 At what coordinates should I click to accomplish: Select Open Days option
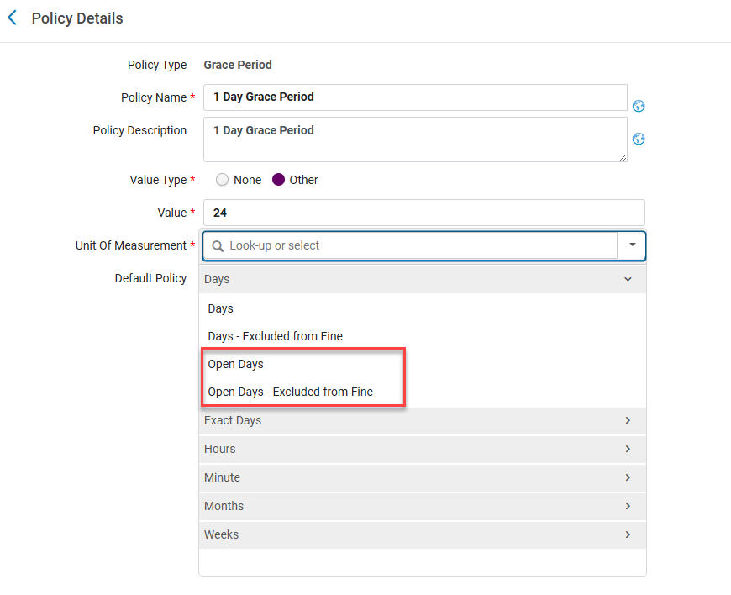pyautogui.click(x=235, y=364)
